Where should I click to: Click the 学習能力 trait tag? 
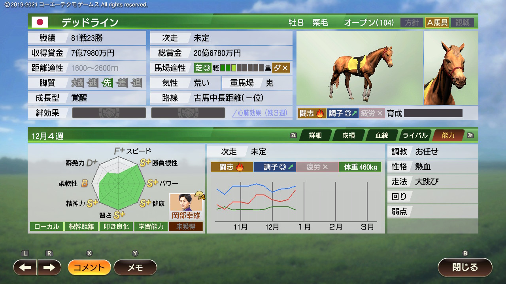(x=151, y=226)
